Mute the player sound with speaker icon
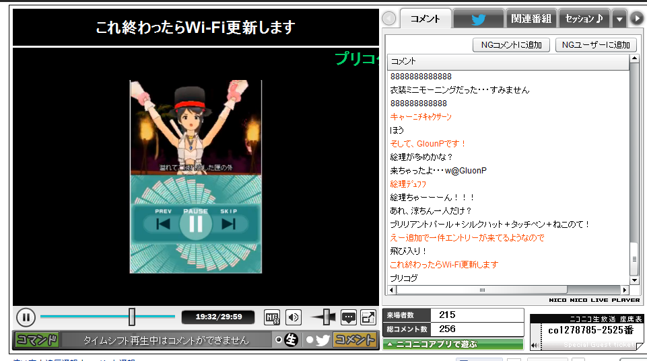The image size is (647, 361). tap(294, 317)
